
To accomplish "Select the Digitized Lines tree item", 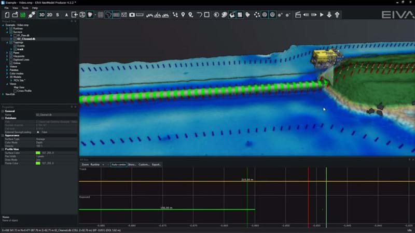I will click(21, 60).
